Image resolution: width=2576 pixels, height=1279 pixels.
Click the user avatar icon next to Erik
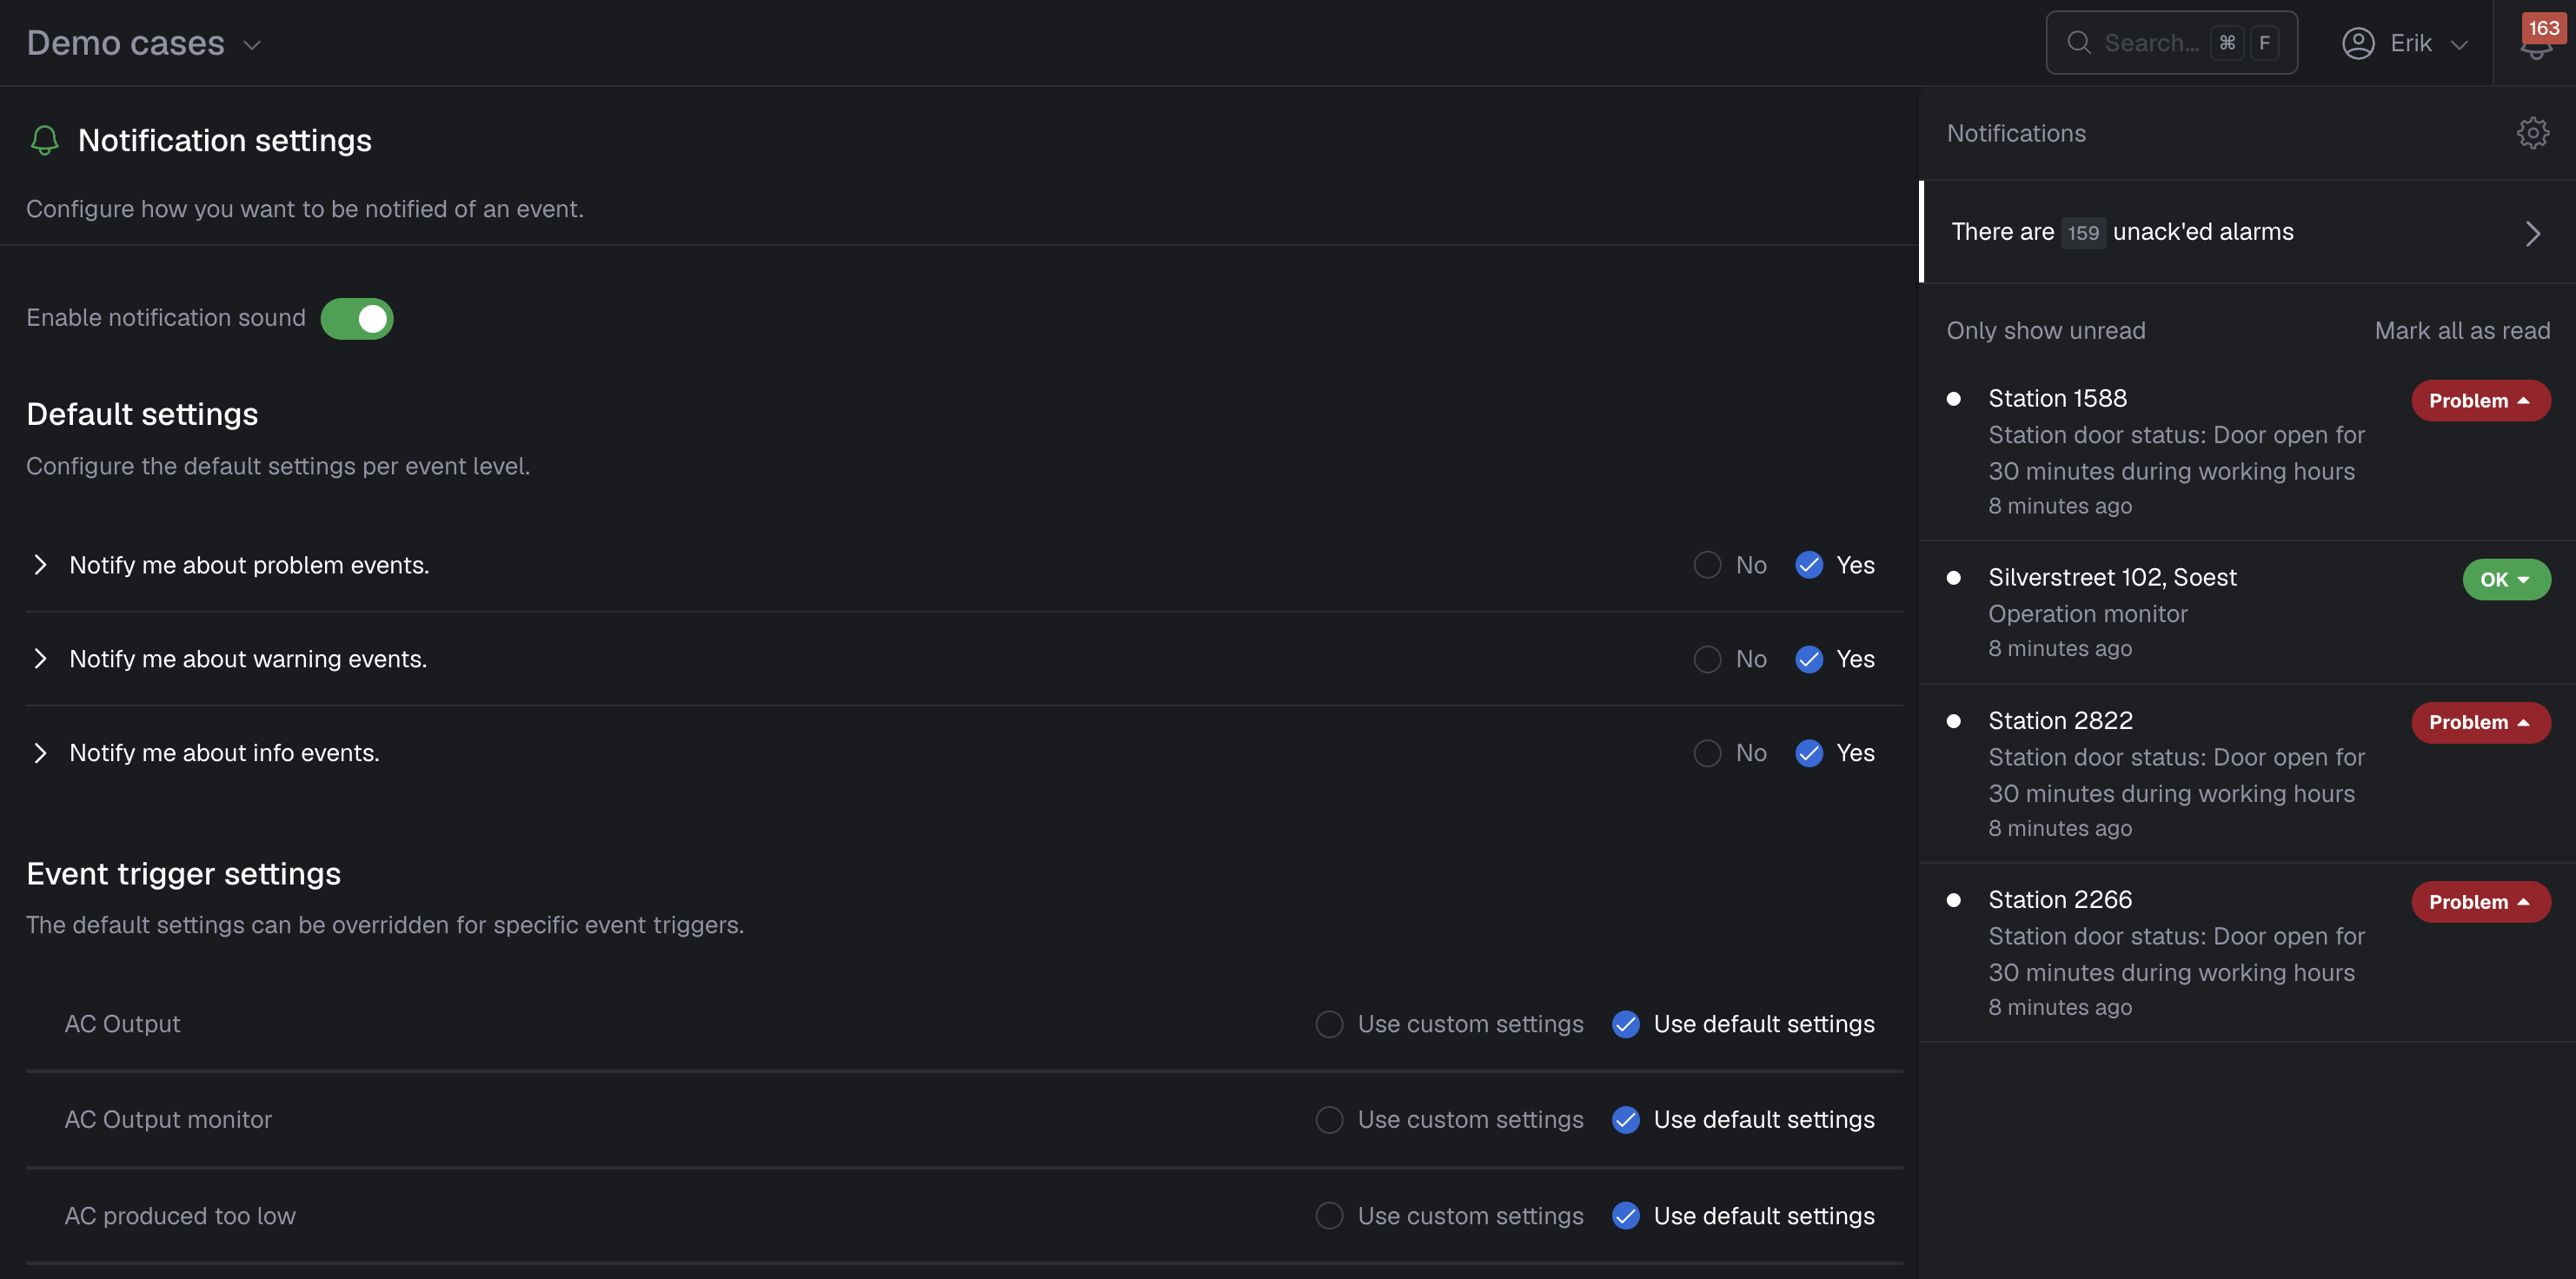click(2357, 43)
